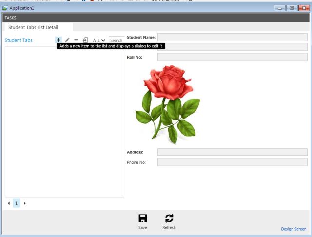Image resolution: width=312 pixels, height=237 pixels.
Task: Click the Application1 window icon
Action: click(x=5, y=8)
